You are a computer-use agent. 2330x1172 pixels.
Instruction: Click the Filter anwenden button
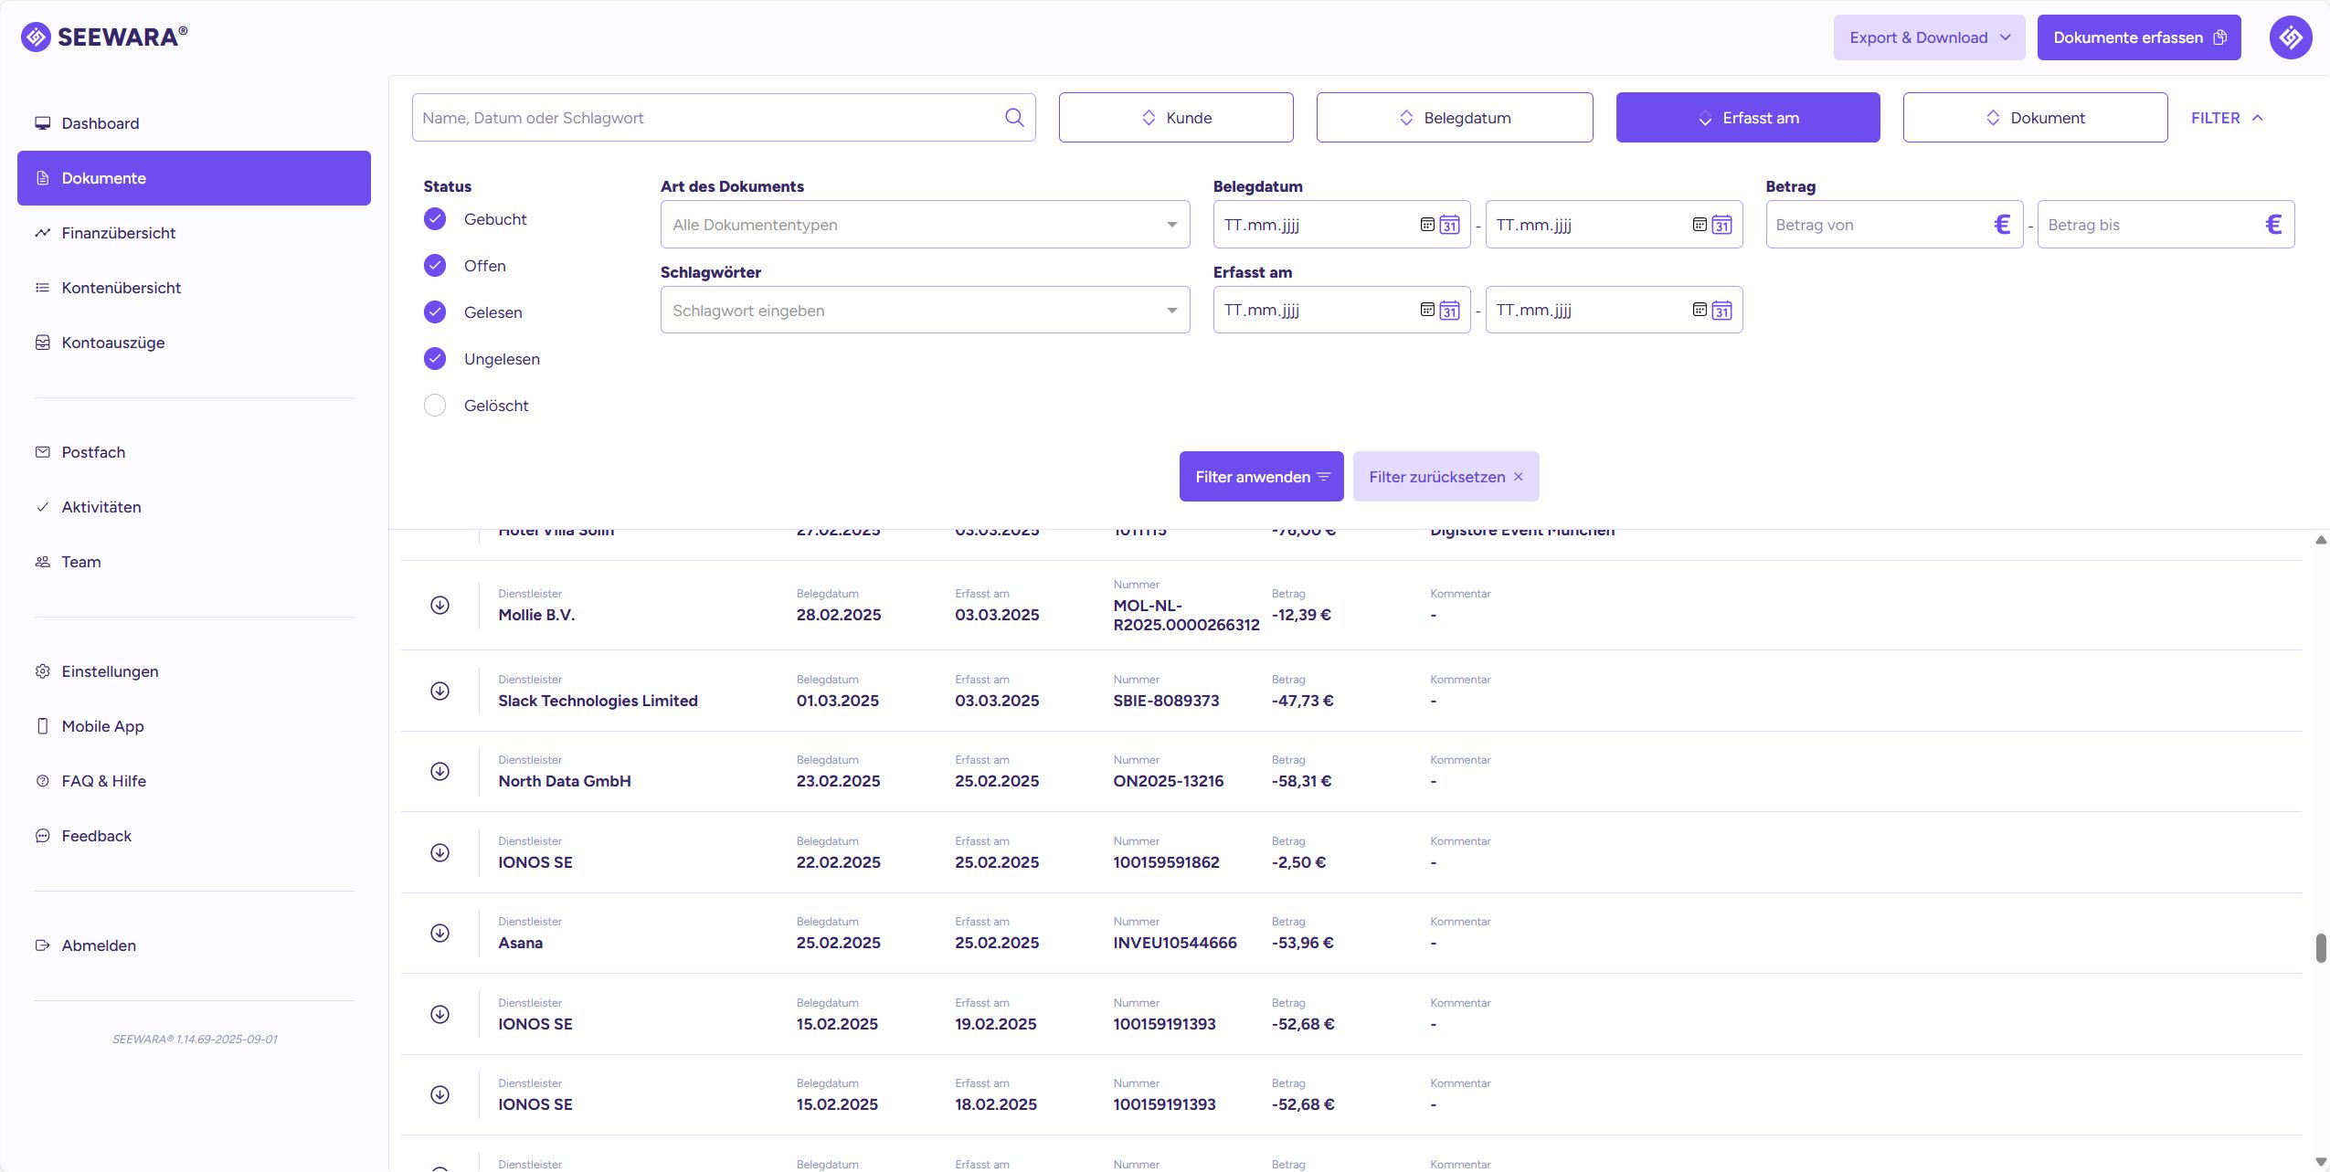1261,477
